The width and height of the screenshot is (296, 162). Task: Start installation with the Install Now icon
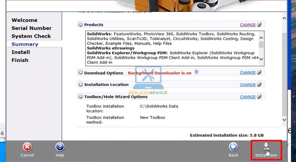pyautogui.click(x=266, y=147)
